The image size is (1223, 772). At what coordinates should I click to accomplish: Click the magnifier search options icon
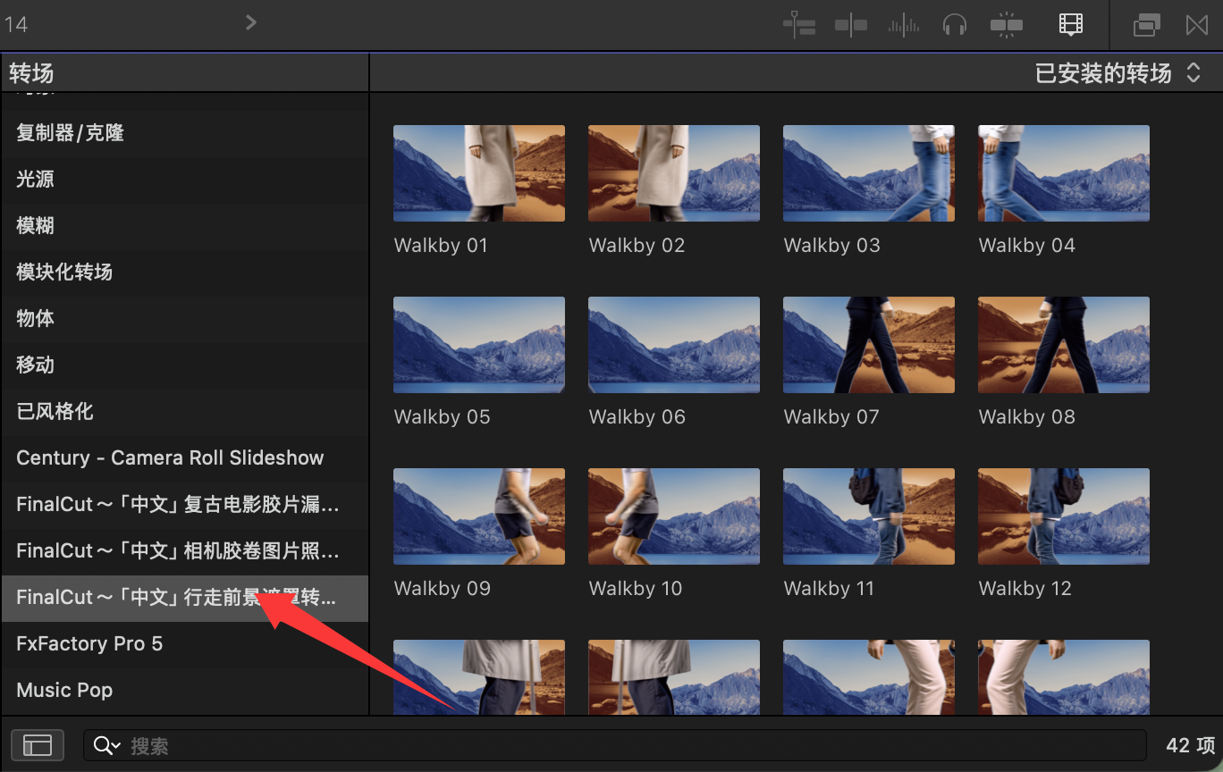[106, 745]
